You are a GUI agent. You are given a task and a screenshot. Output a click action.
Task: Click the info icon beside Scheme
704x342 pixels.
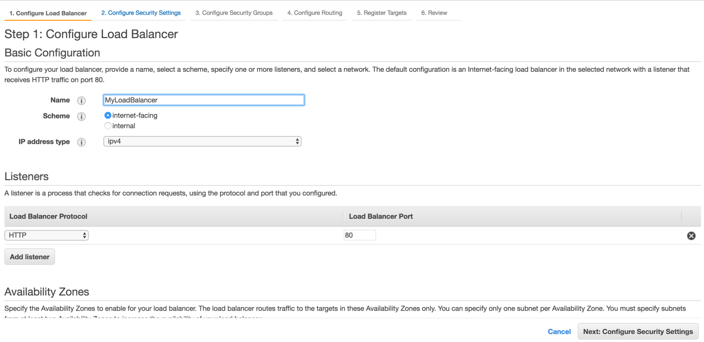[x=82, y=117]
